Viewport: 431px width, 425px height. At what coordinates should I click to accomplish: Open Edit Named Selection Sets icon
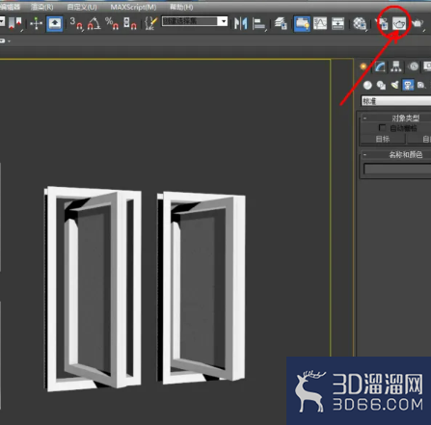click(x=151, y=23)
